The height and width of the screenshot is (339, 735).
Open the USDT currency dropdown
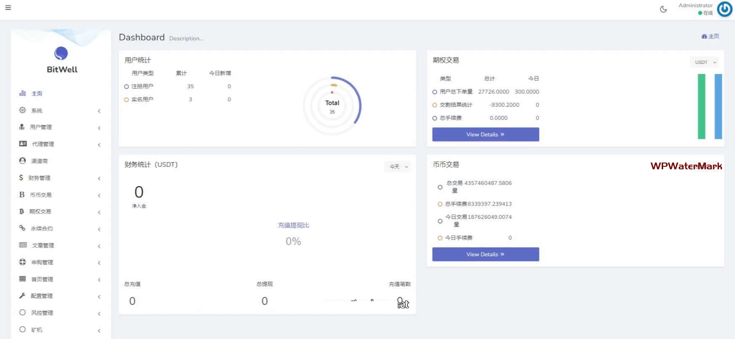(x=705, y=62)
